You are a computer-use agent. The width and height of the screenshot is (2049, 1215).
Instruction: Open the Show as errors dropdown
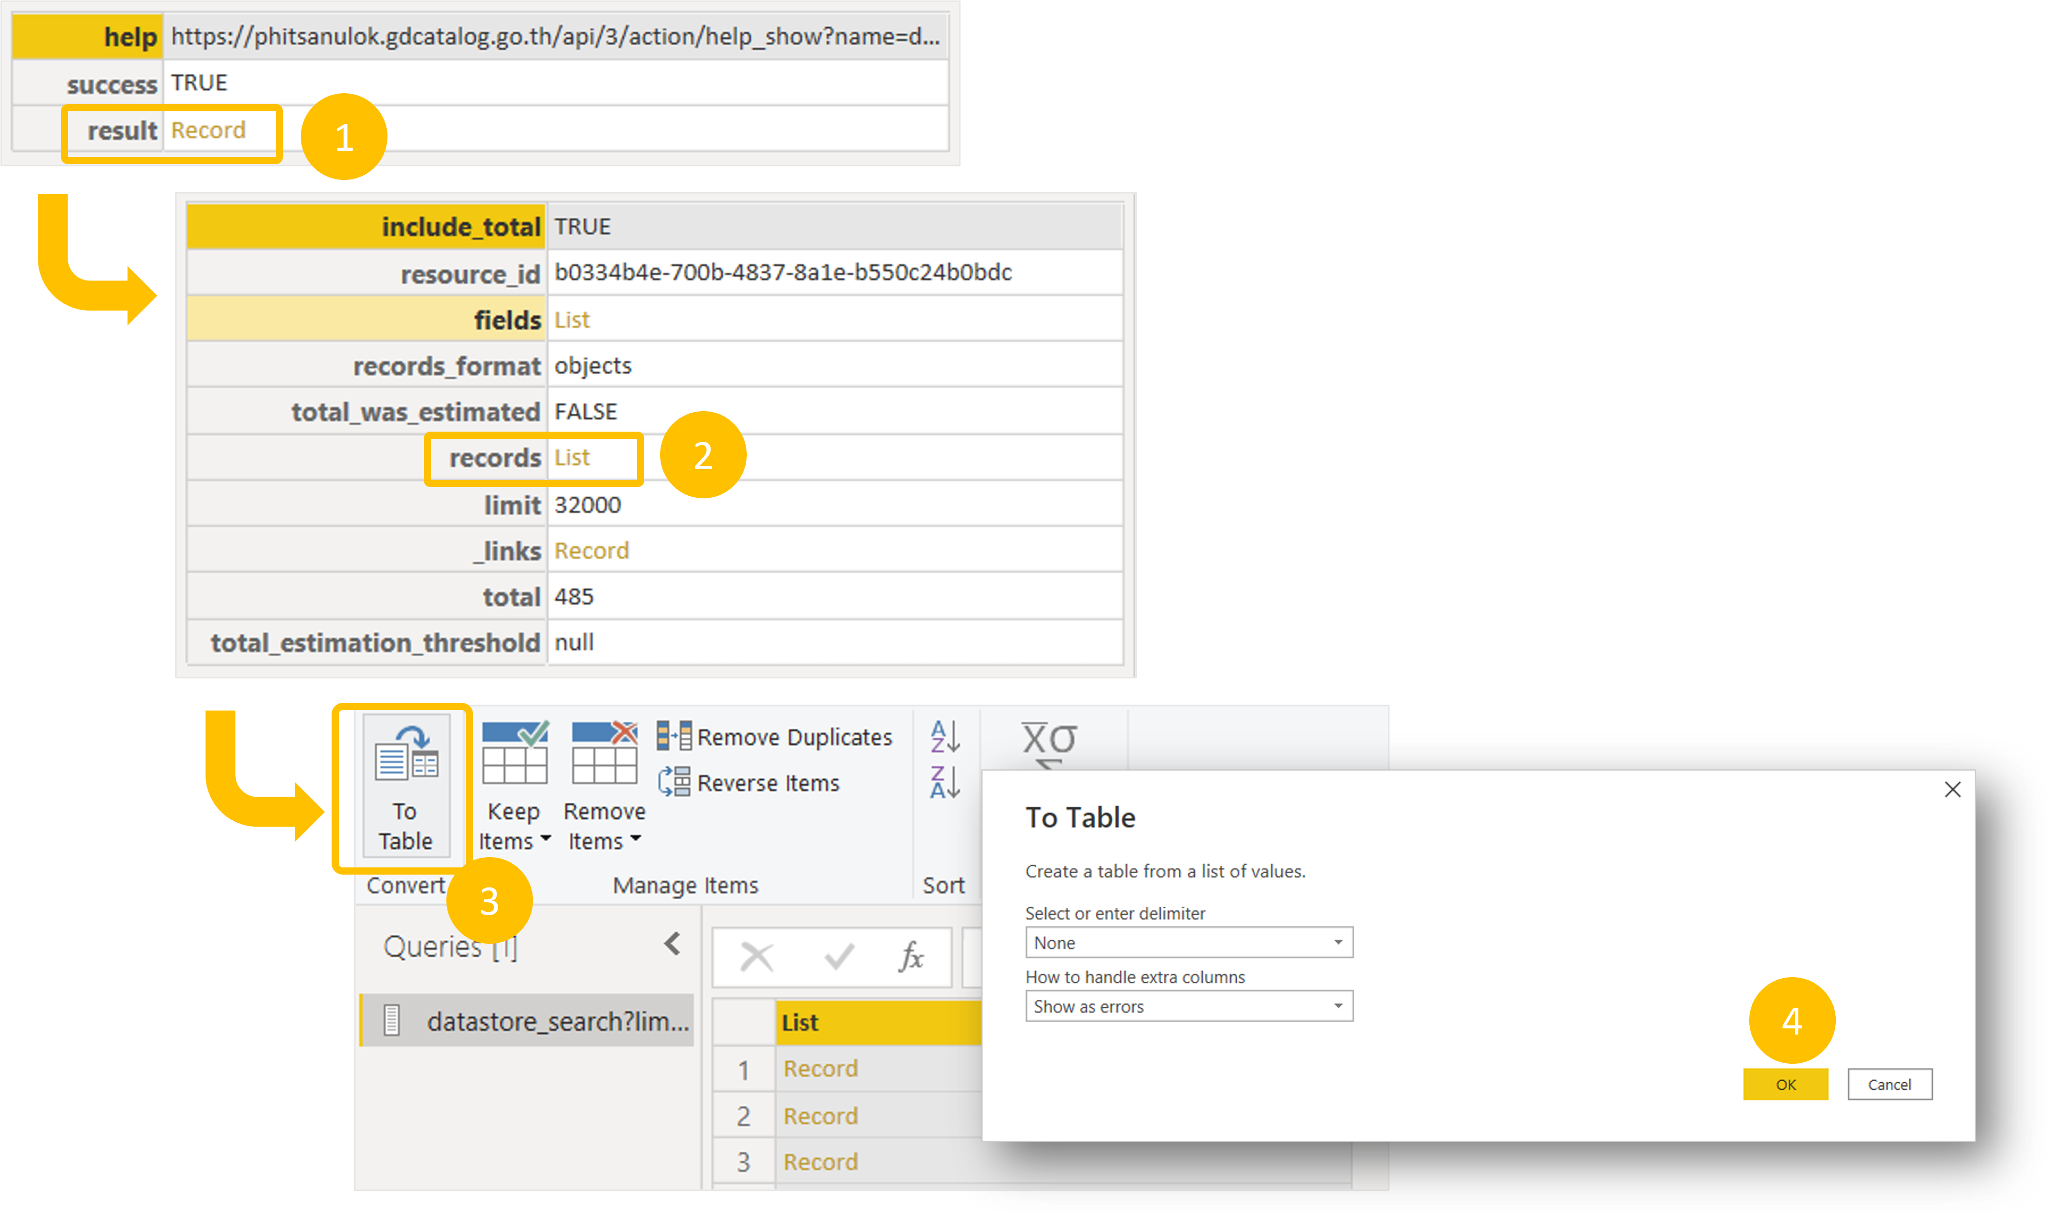(1188, 1006)
